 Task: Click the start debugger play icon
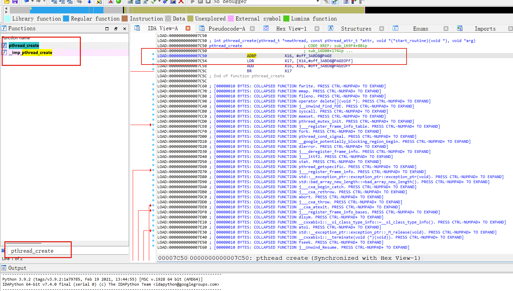(193, 1)
